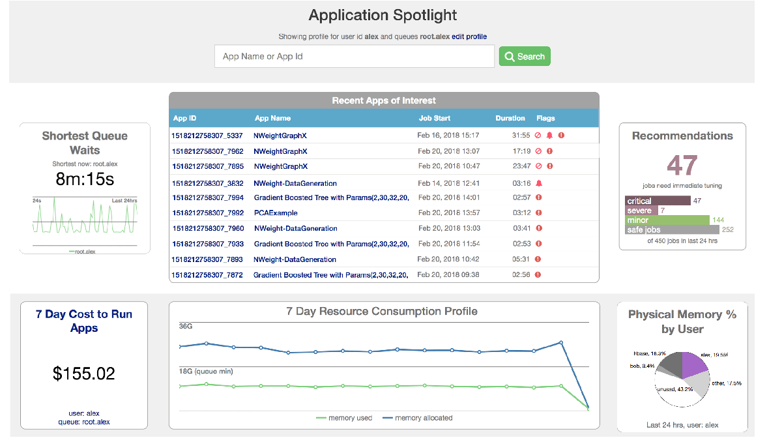This screenshot has width=782, height=440.
Task: Click bell flag on the 03:16 NWeight-DataGeneration row
Action: click(538, 183)
